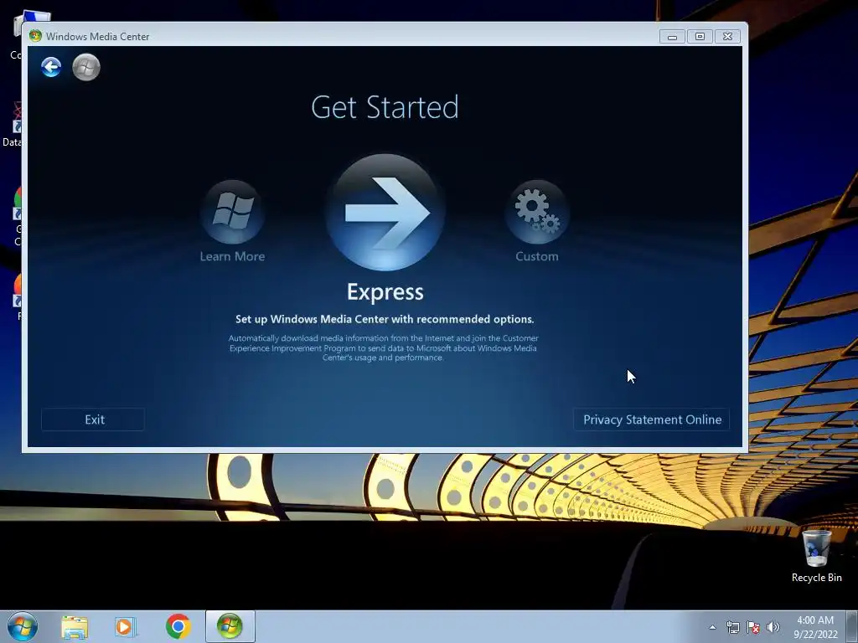
Task: Click the taskbar clock showing 4:00 AM
Action: [x=815, y=627]
